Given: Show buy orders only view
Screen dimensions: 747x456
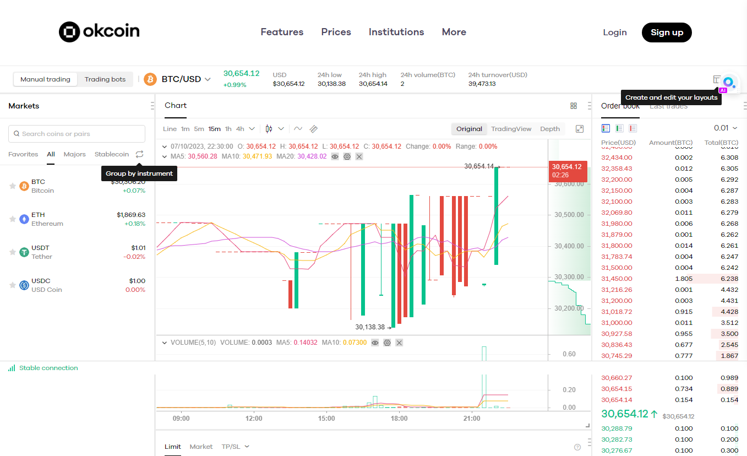Looking at the screenshot, I should 619,128.
